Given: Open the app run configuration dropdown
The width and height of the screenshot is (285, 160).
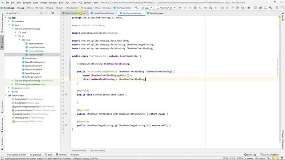Looking at the screenshot, I should [x=147, y=8].
